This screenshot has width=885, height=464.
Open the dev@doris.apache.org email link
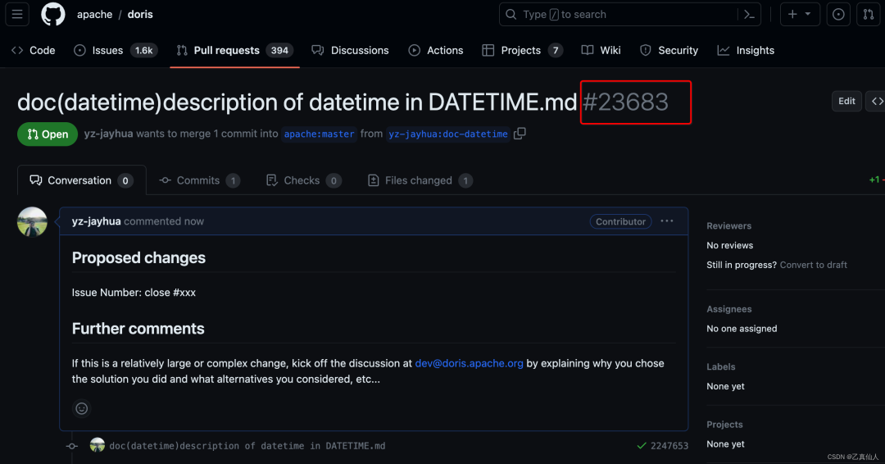pos(469,363)
